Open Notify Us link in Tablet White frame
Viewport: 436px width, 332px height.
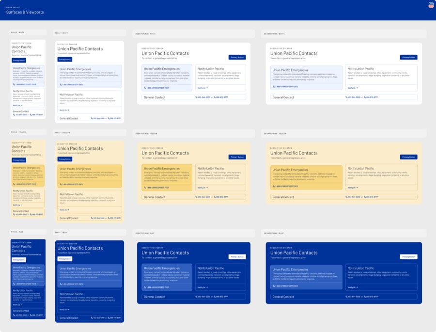pos(64,110)
